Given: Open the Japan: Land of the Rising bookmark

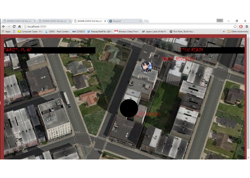Looking at the screenshot, I should [154, 32].
